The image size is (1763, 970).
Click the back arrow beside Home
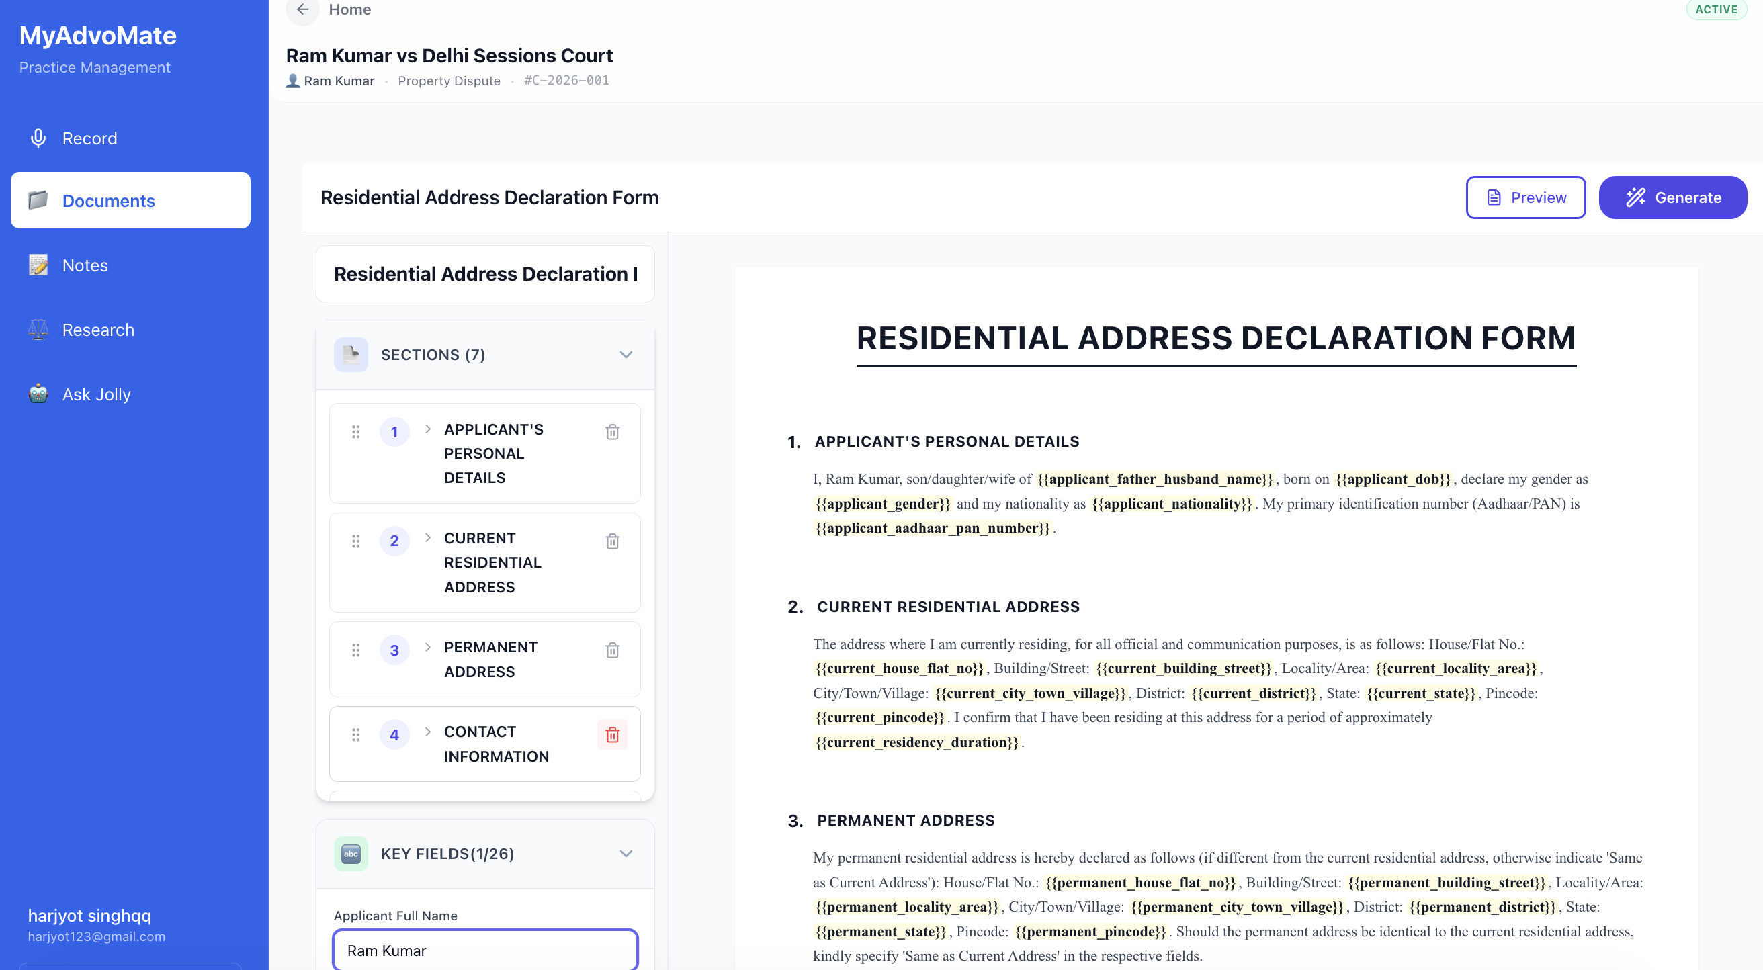[x=302, y=9]
